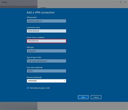Click inside the Password field
Screen dimensions: 128x110
(46, 81)
